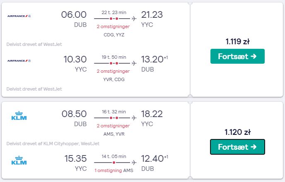
Task: Click airplane icon next to 12.40 arrival
Action: [x=134, y=163]
